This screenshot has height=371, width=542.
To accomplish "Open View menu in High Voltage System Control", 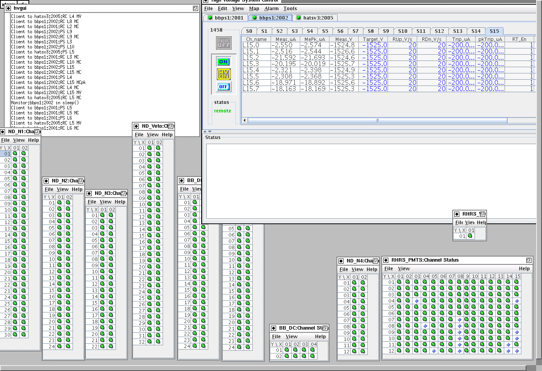I will pos(238,9).
